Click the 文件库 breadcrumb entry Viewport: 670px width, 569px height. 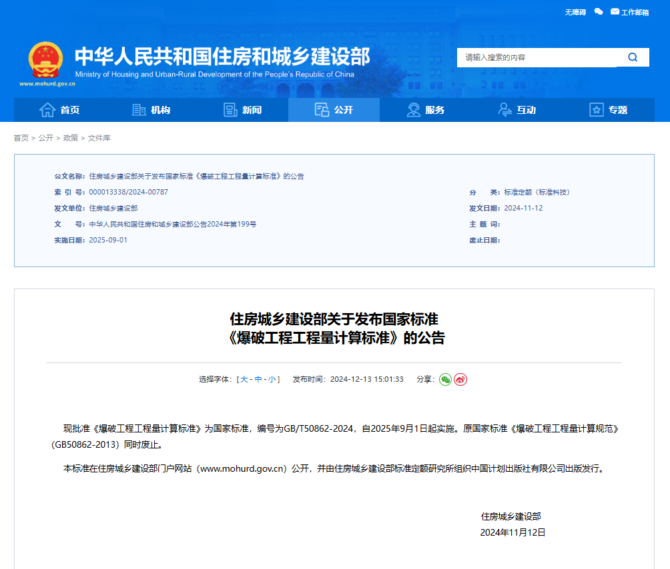pyautogui.click(x=101, y=138)
